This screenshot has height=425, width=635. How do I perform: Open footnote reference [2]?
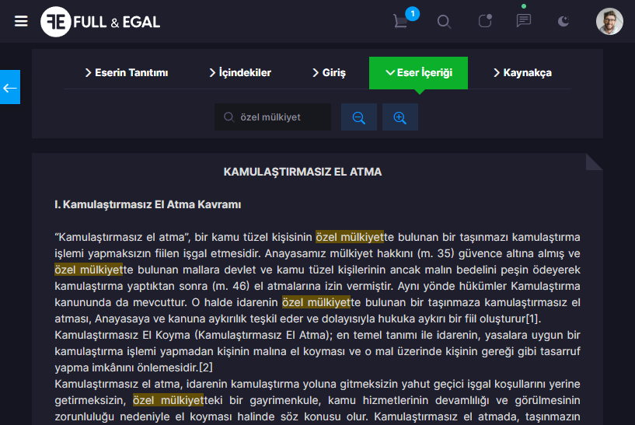click(206, 368)
